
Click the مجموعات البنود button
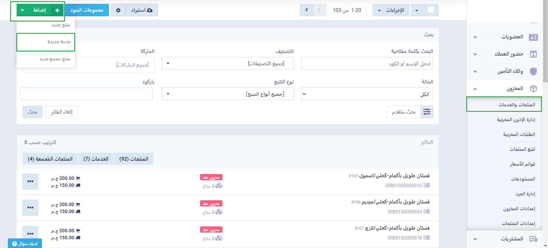pos(86,10)
